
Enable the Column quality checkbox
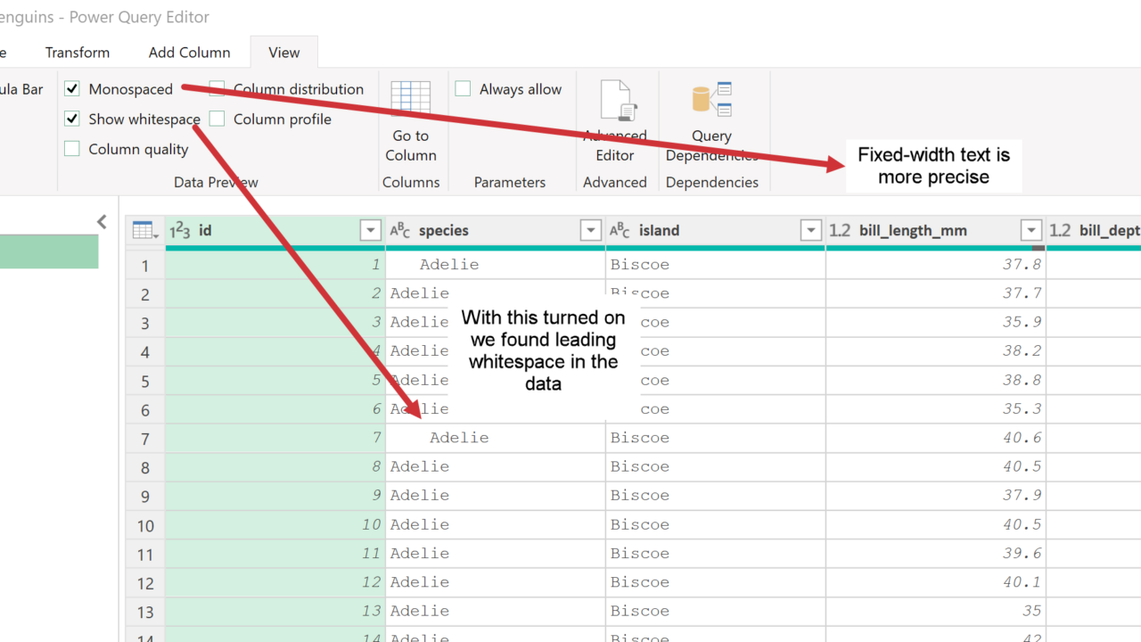(x=72, y=149)
